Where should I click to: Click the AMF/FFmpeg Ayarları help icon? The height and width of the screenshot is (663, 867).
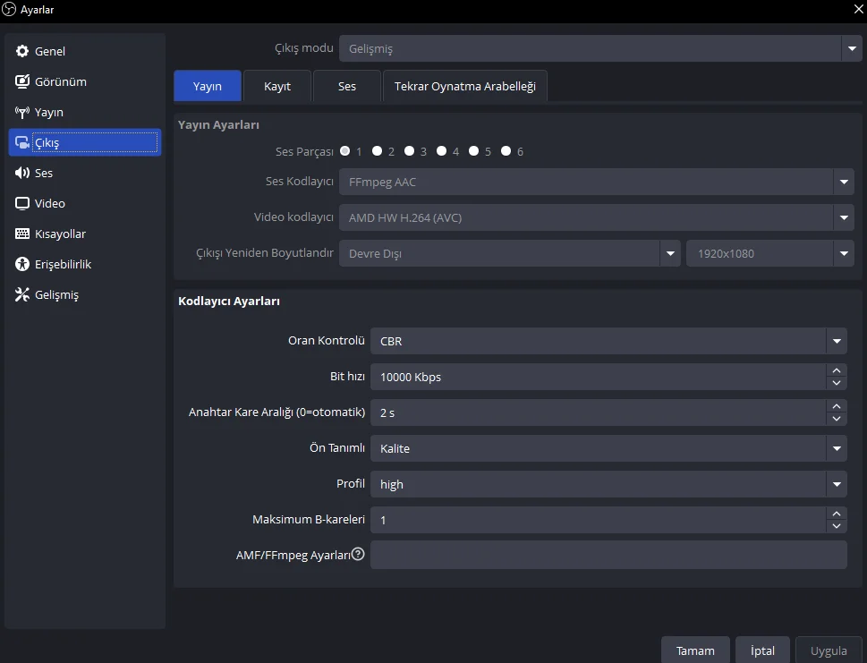click(358, 554)
